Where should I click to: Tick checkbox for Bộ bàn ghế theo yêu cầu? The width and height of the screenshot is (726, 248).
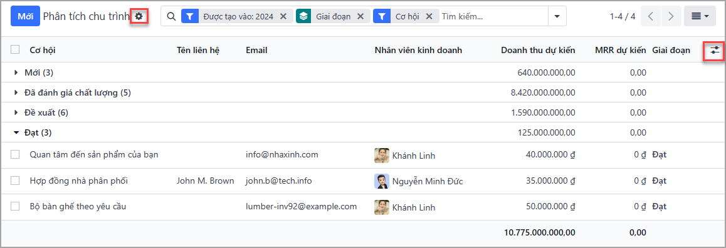coord(15,207)
